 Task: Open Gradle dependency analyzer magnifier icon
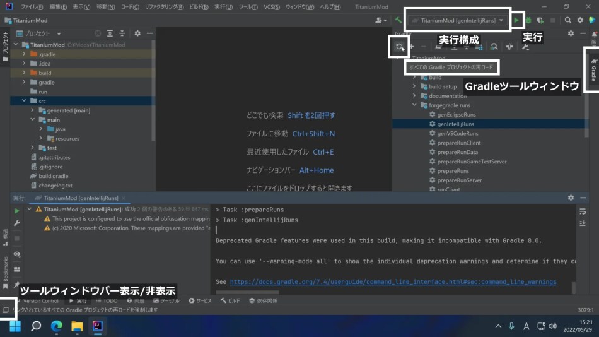coord(494,47)
